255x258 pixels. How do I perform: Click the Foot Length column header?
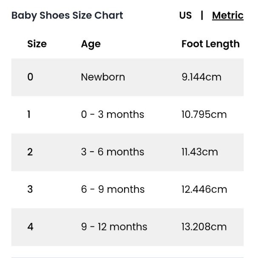pos(210,44)
